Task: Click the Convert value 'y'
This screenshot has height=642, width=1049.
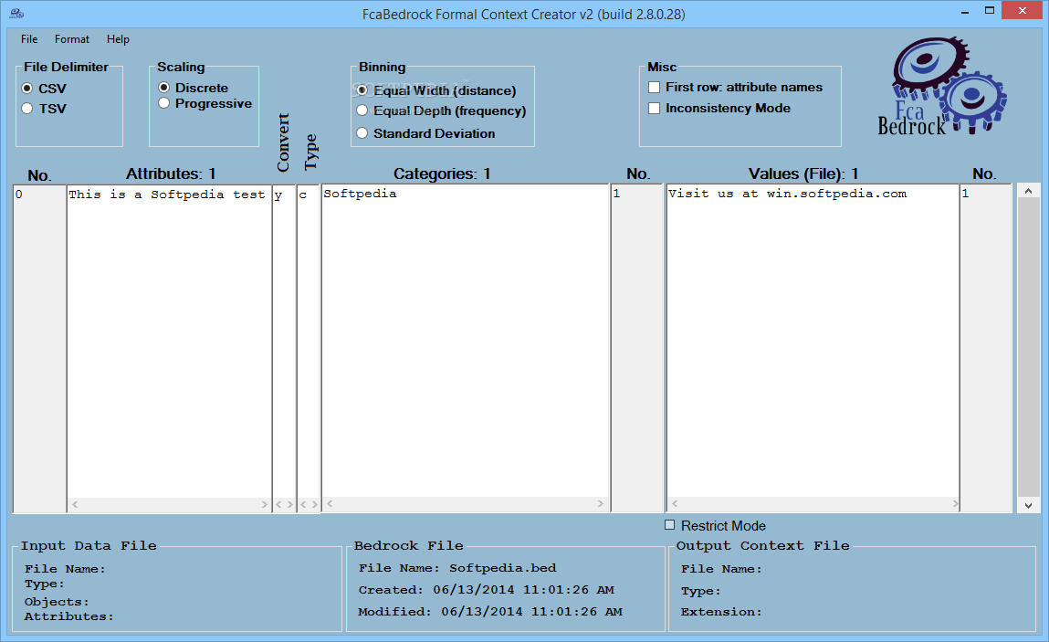Action: tap(278, 195)
